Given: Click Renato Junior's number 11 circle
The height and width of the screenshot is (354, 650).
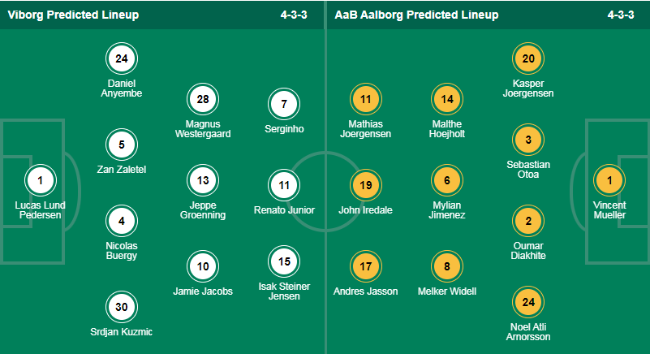Looking at the screenshot, I should [284, 185].
